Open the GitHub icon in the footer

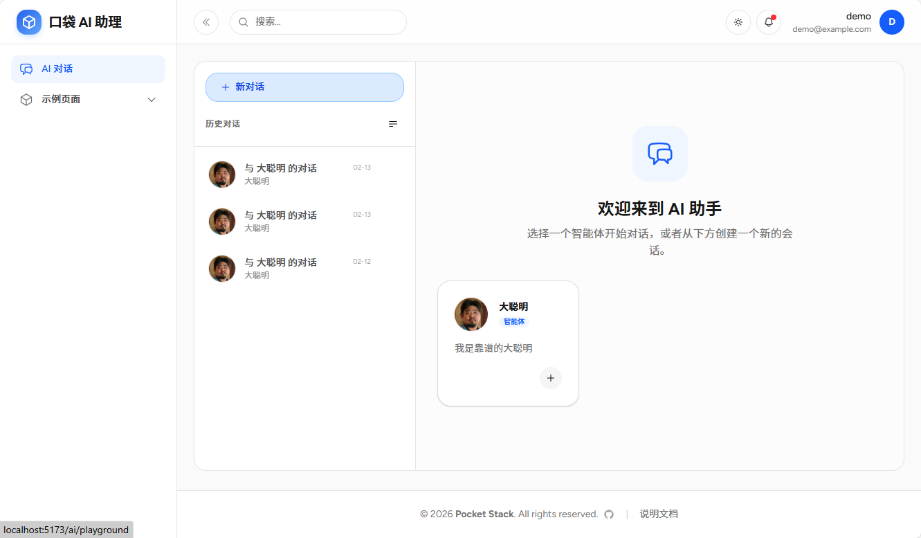(x=608, y=514)
